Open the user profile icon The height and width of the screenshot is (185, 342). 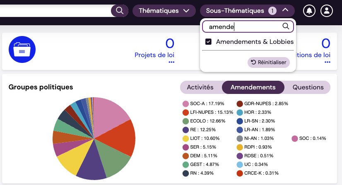pyautogui.click(x=327, y=11)
